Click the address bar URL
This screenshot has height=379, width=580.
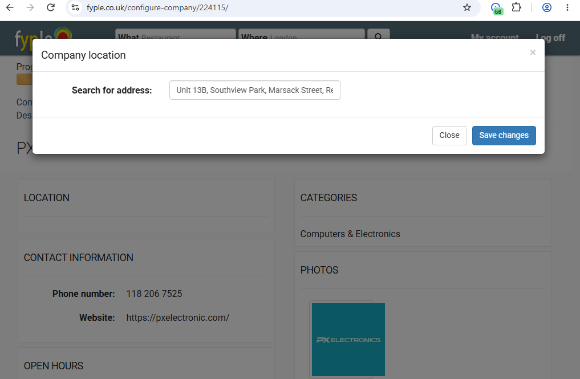pyautogui.click(x=157, y=7)
